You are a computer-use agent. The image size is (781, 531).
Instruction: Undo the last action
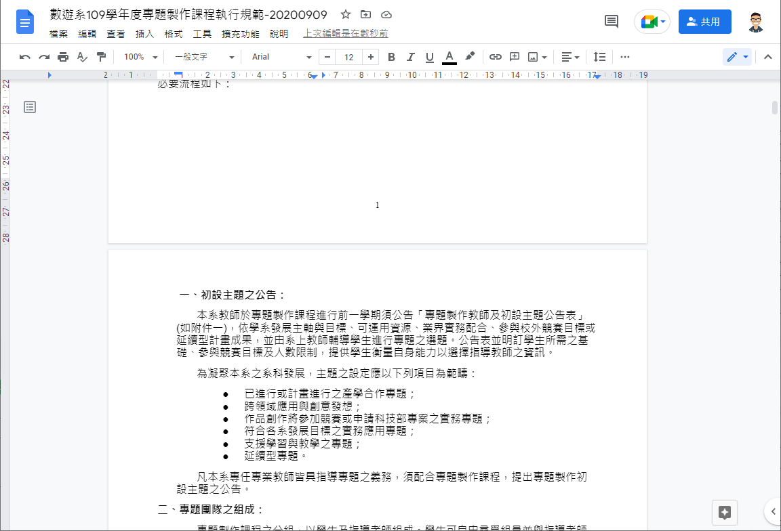(x=25, y=57)
